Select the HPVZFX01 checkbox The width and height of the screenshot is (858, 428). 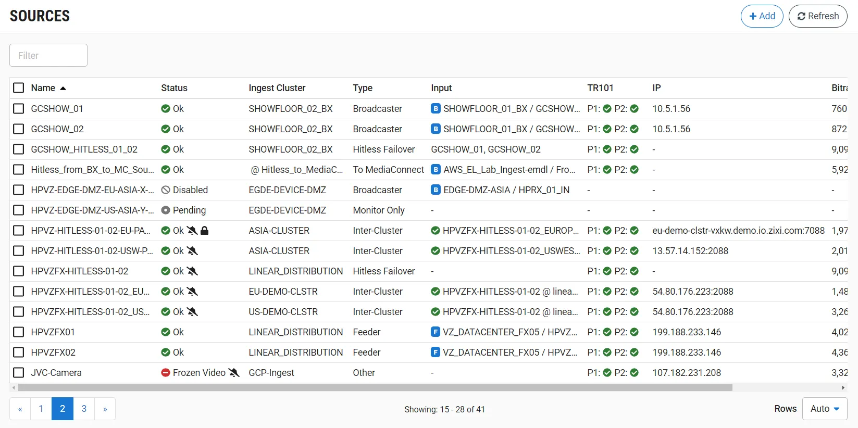(19, 332)
